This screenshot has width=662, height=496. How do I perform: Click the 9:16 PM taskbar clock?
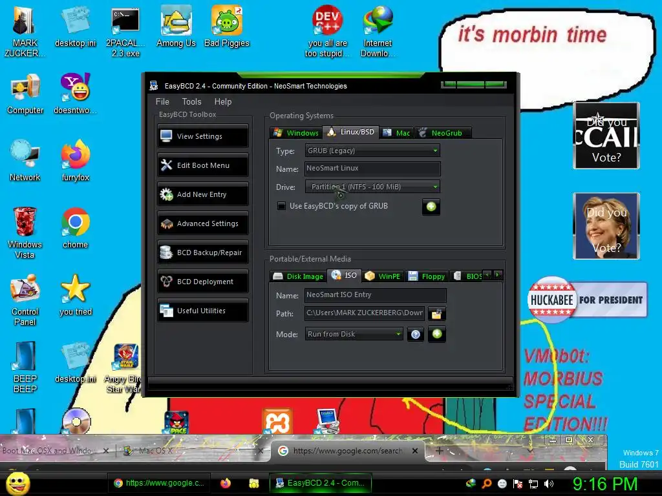[x=604, y=484]
